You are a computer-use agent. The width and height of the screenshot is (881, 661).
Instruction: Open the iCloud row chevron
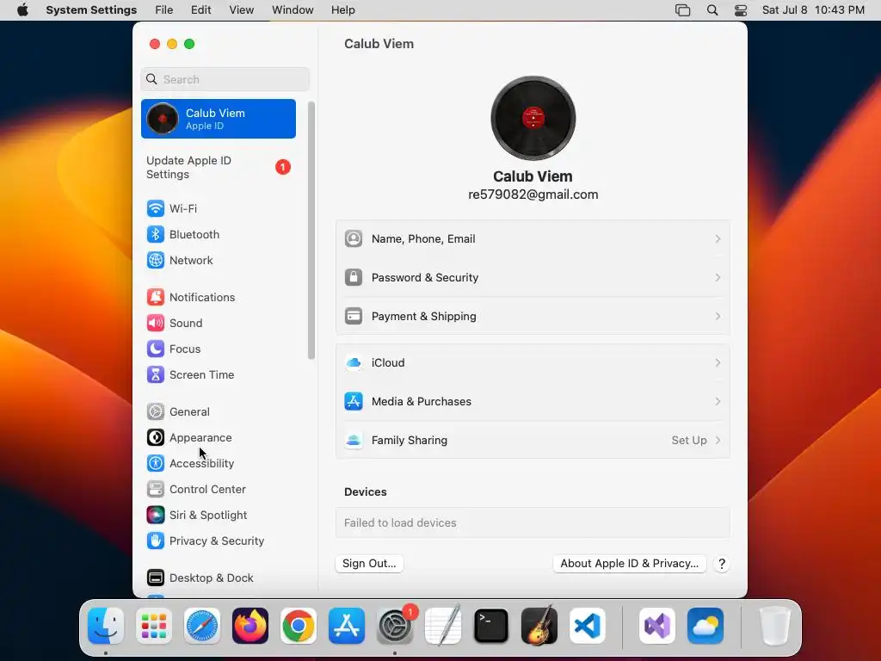pyautogui.click(x=718, y=363)
